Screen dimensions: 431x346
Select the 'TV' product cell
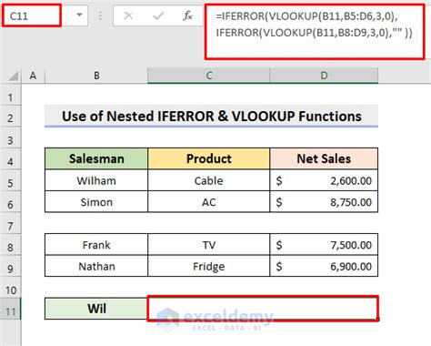tap(209, 244)
